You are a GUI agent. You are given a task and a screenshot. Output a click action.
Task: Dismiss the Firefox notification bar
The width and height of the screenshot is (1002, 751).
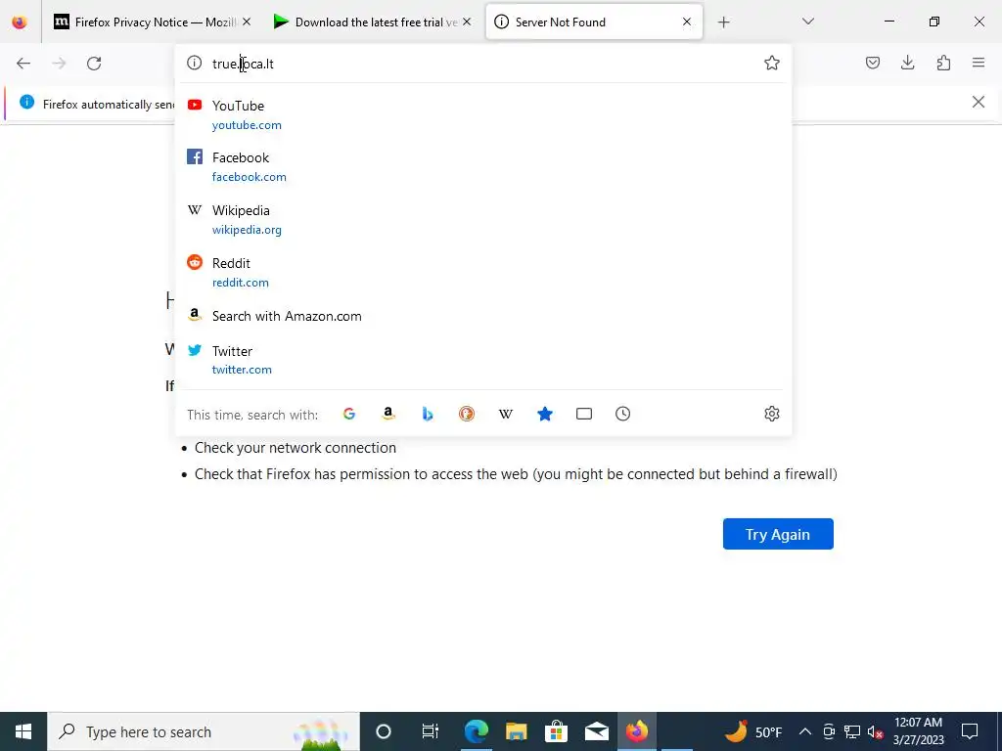(x=979, y=102)
